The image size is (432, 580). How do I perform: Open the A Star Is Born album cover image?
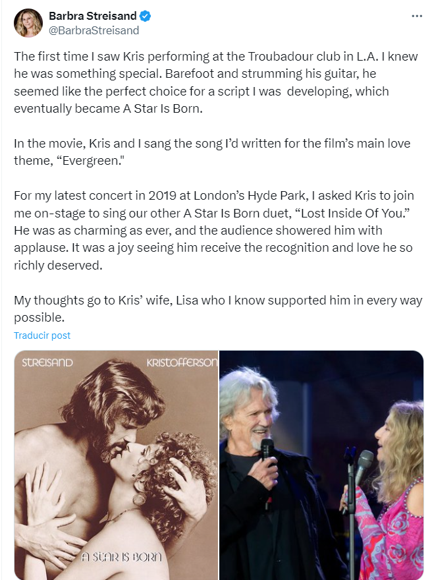[116, 465]
